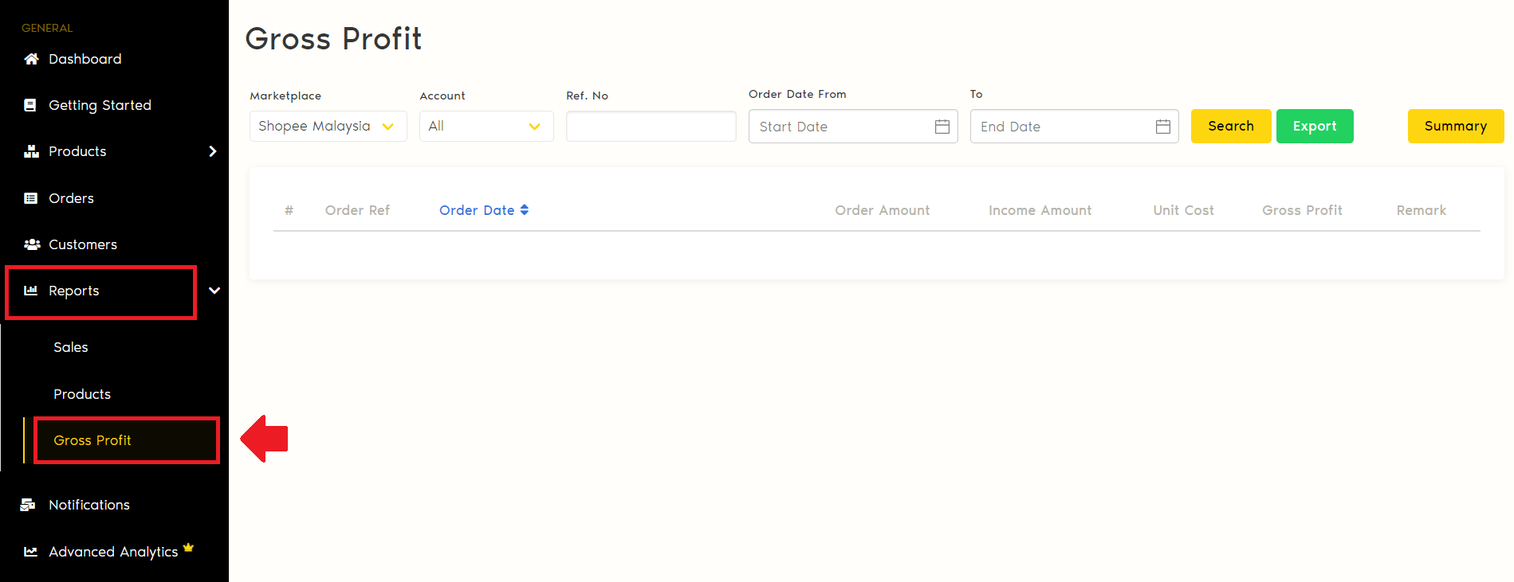This screenshot has height=582, width=1514.
Task: Collapse the Reports menu chevron
Action: tap(214, 291)
